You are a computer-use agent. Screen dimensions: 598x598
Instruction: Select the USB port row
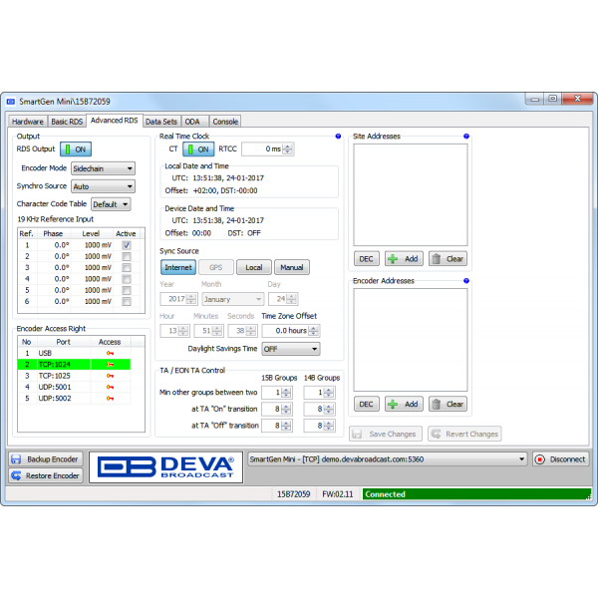tap(74, 353)
